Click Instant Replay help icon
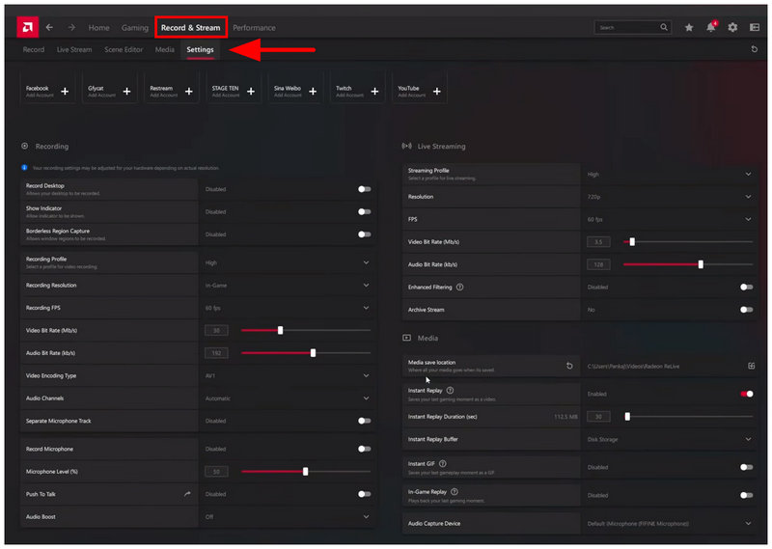 450,391
